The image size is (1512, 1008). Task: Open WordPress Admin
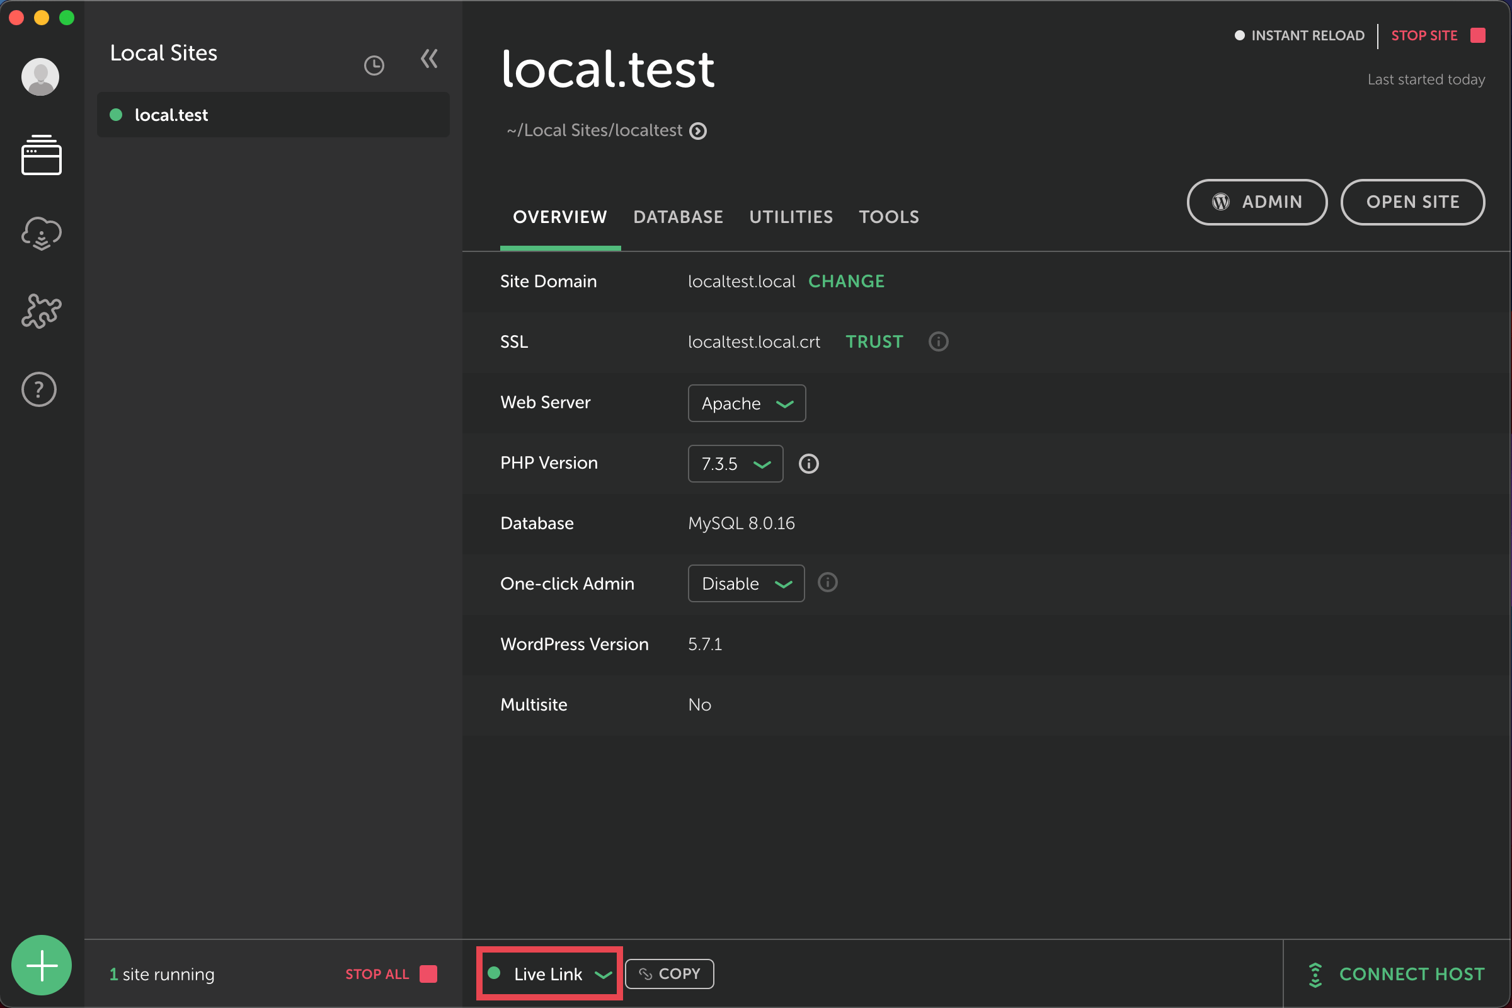tap(1257, 202)
